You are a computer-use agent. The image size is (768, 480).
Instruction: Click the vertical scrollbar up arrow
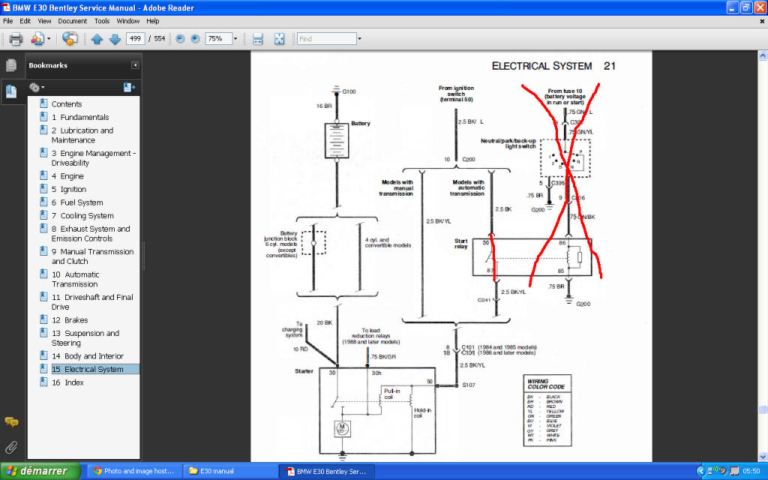pos(763,55)
